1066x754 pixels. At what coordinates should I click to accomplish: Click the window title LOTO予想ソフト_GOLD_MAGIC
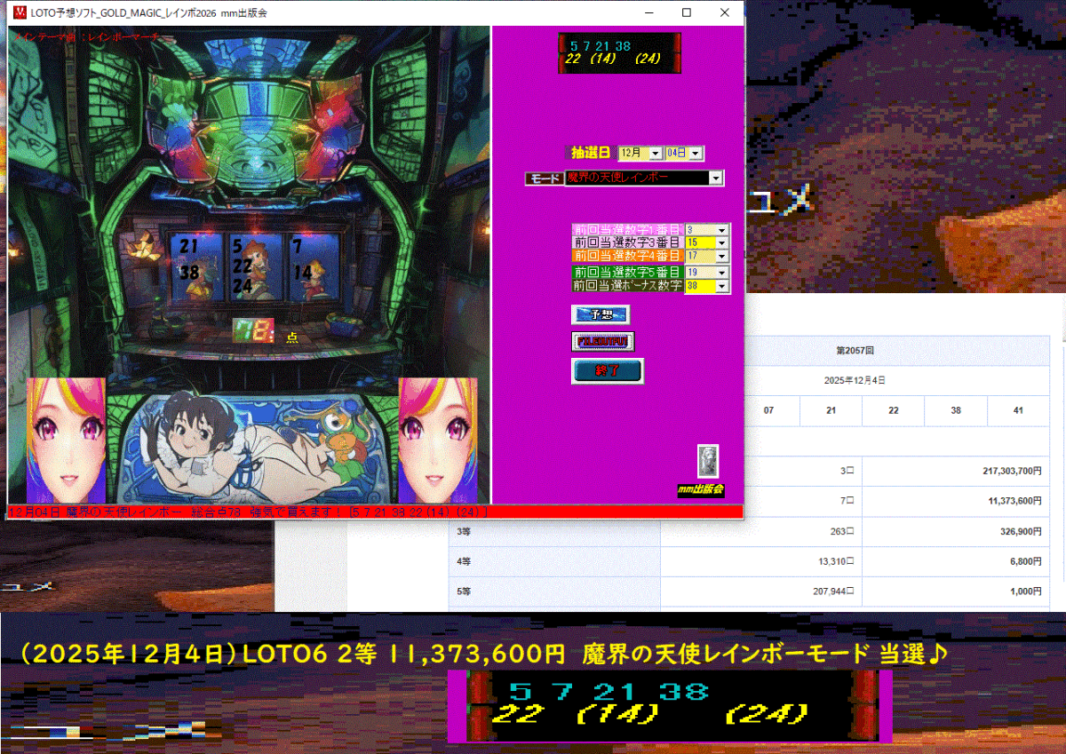click(x=151, y=13)
